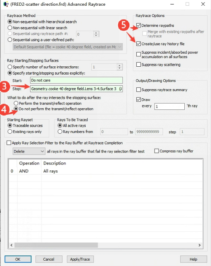Enable Suppress raytrace summary

pos(139,90)
